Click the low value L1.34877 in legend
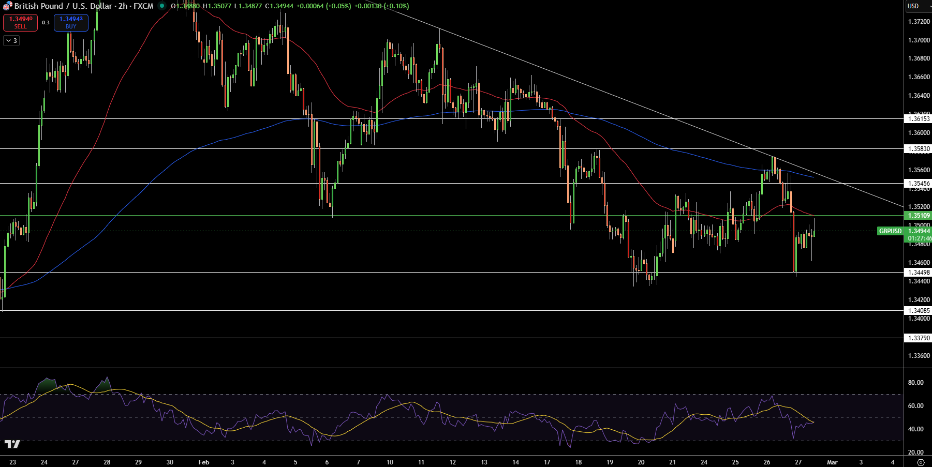This screenshot has height=467, width=932. (248, 6)
